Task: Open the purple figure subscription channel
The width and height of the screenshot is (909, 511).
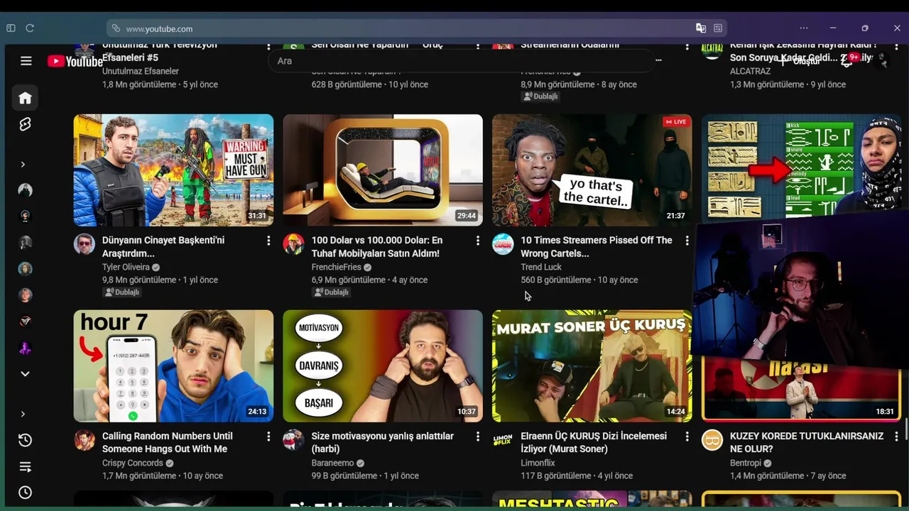Action: 25,348
